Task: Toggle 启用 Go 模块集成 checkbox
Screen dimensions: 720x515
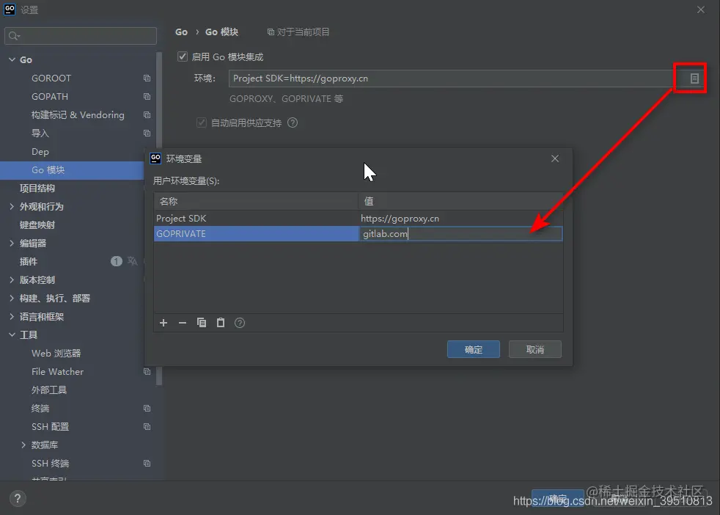Action: [x=183, y=56]
